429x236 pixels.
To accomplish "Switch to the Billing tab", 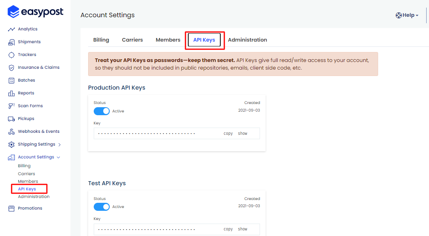I will click(101, 40).
